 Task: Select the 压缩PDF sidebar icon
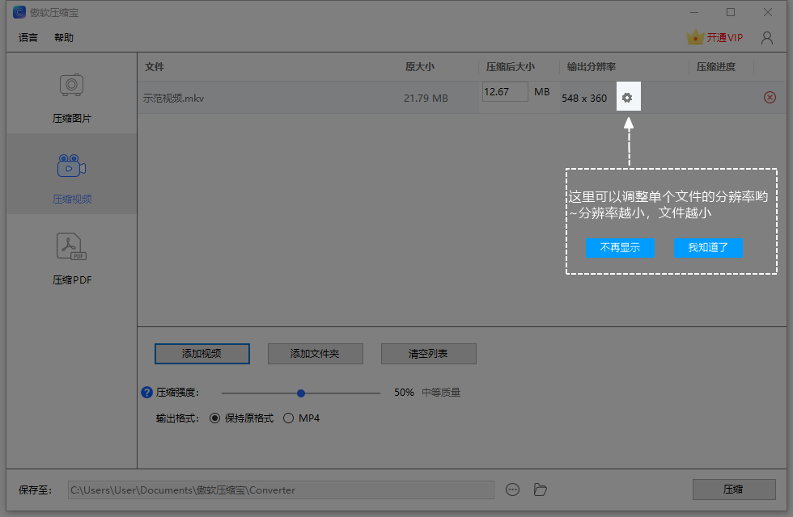coord(72,246)
